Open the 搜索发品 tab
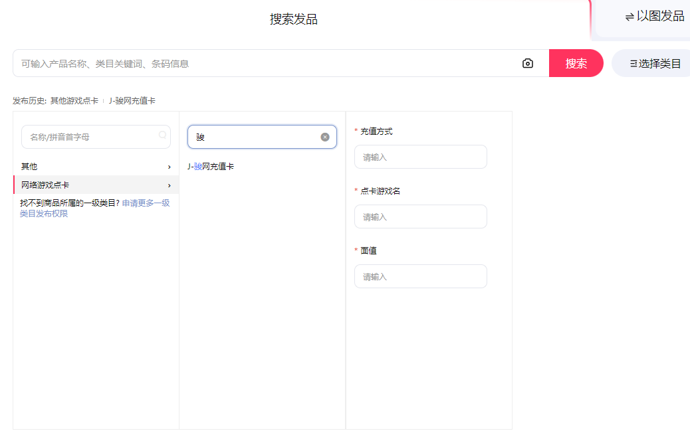This screenshot has height=437, width=690. coord(293,19)
